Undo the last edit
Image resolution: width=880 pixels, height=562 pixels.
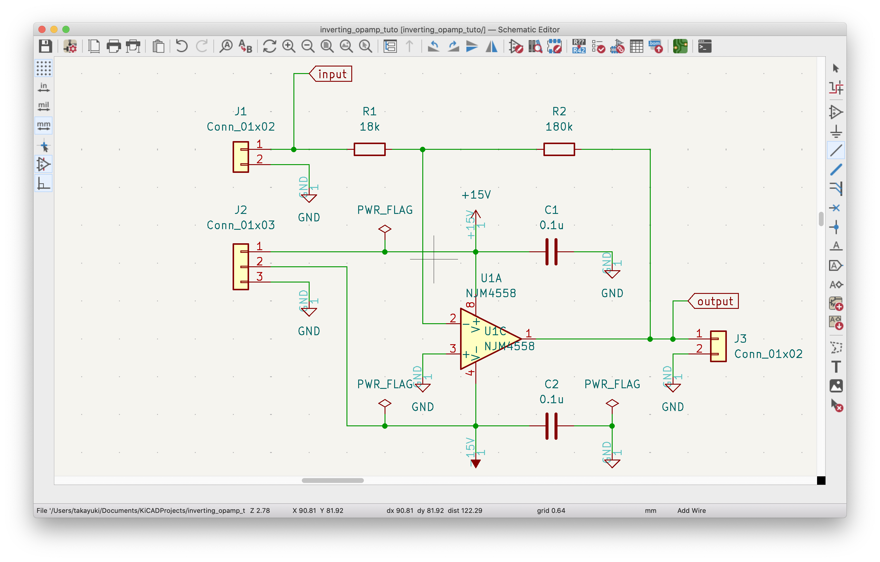point(182,46)
